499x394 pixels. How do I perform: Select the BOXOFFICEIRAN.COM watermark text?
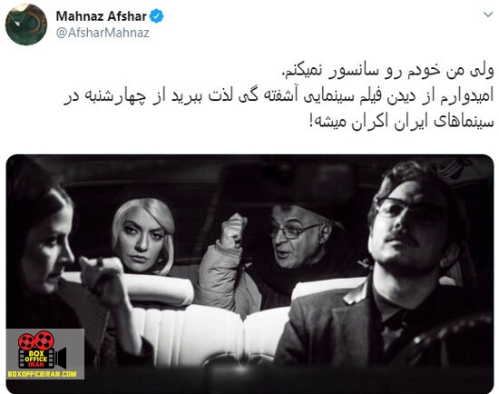tap(42, 374)
